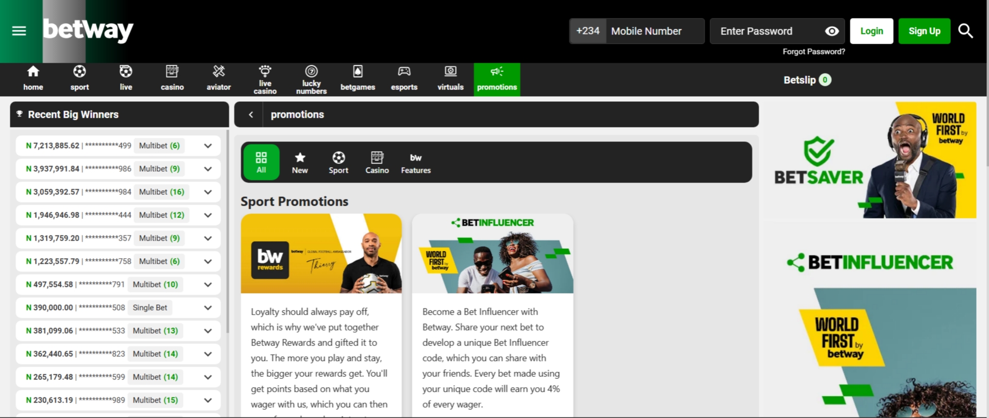Screen dimensions: 989x418
Task: Expand the N 3,937,991.84 winner row
Action: (x=208, y=169)
